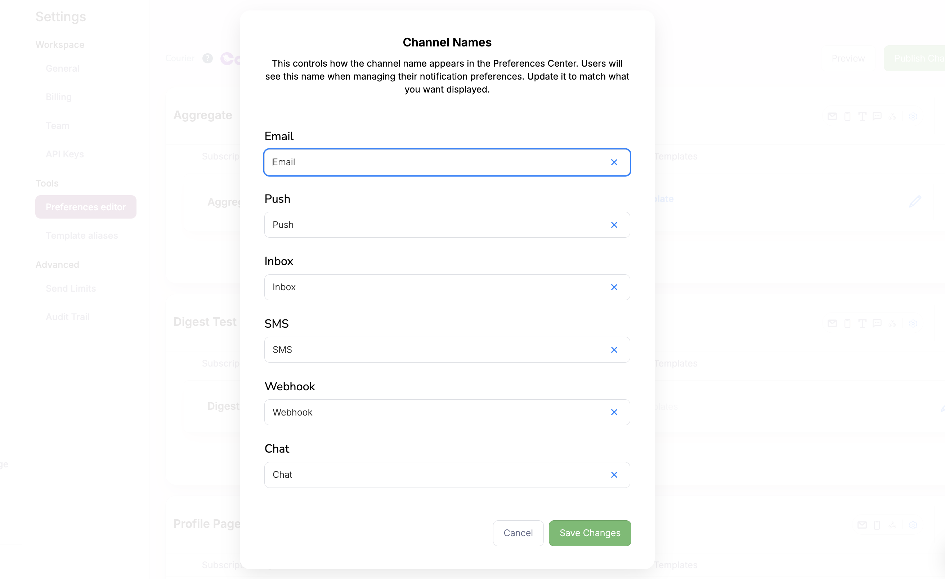Open the Courier help icon

(207, 58)
